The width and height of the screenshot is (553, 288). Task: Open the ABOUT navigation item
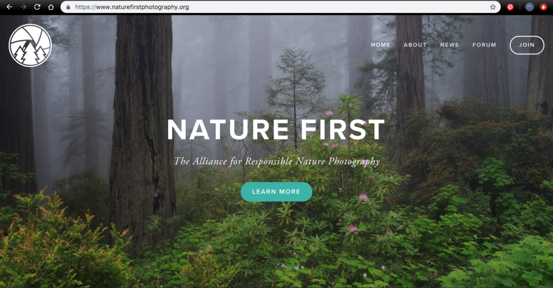(x=415, y=45)
